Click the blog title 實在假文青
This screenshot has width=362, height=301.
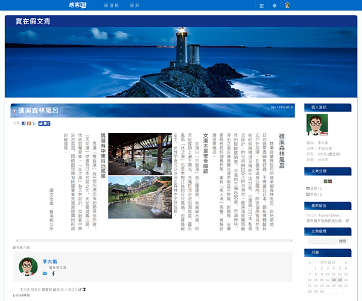pyautogui.click(x=33, y=21)
